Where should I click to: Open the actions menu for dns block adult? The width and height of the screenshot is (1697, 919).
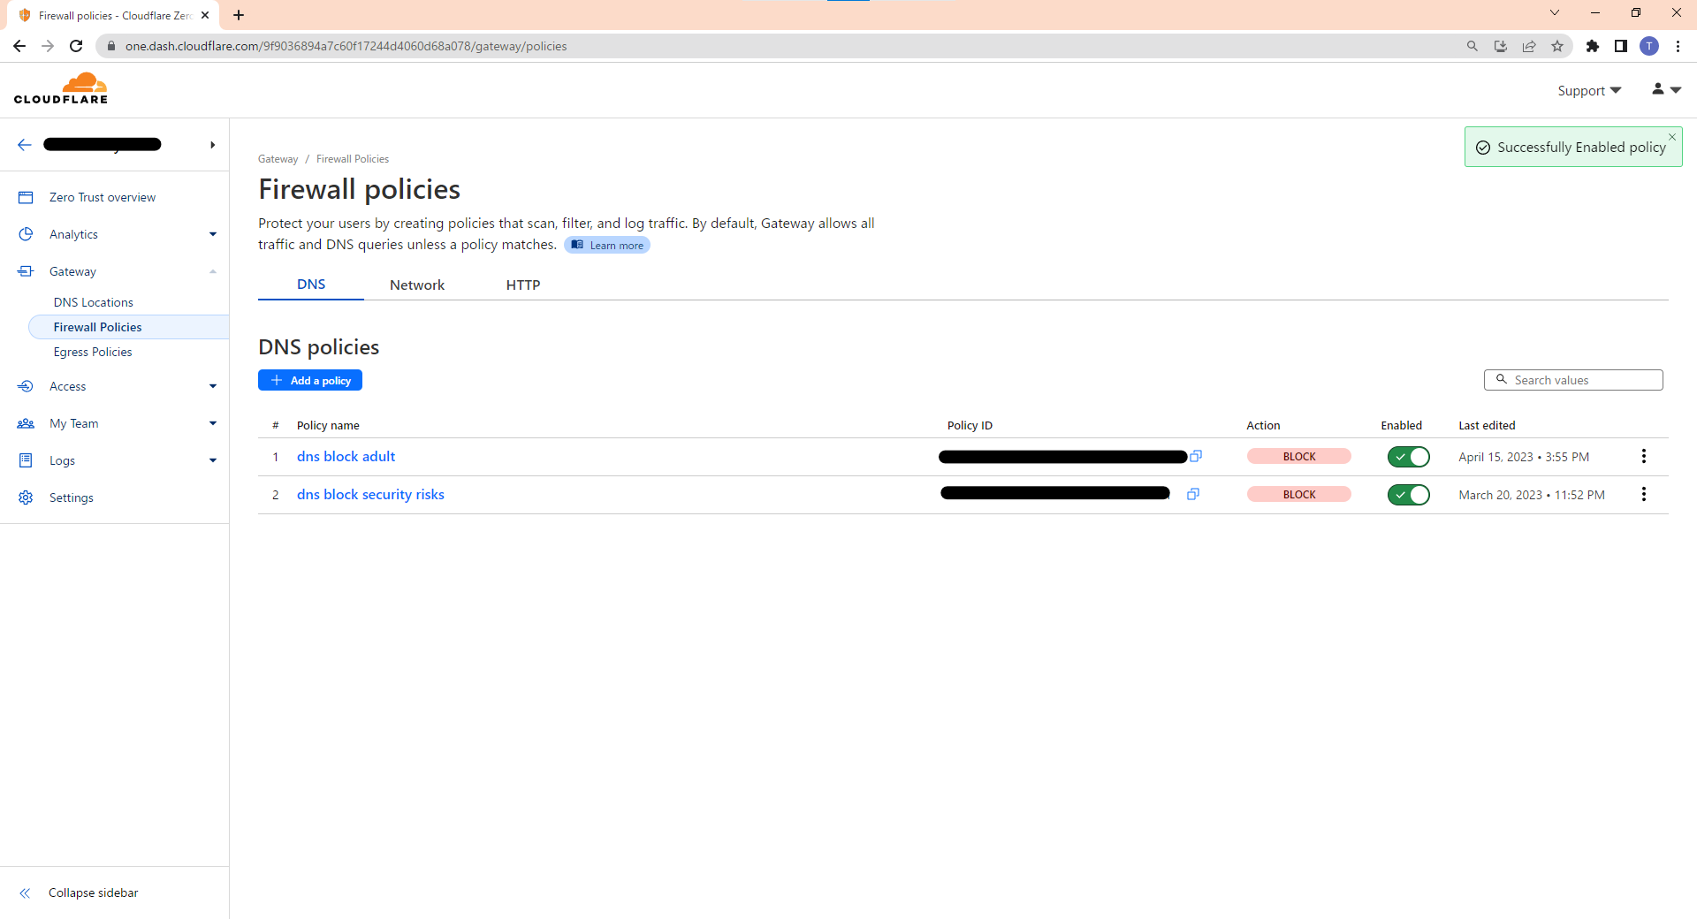[1644, 456]
